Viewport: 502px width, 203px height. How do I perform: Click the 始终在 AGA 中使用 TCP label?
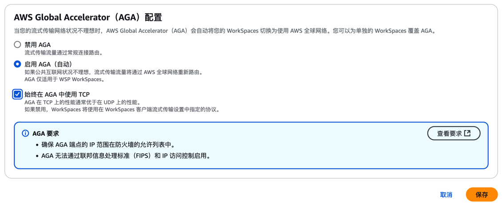[x=57, y=95]
